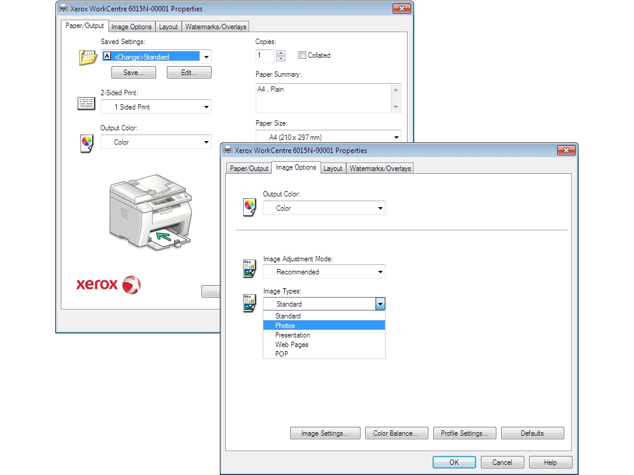
Task: Click the Xerox logo
Action: point(108,285)
